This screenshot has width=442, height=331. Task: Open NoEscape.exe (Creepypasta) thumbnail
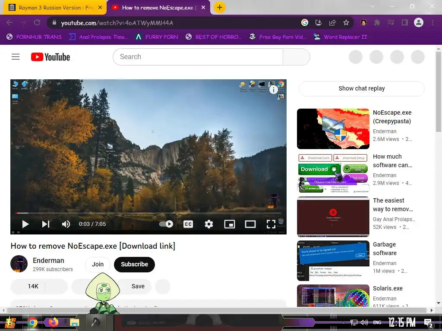click(x=333, y=129)
